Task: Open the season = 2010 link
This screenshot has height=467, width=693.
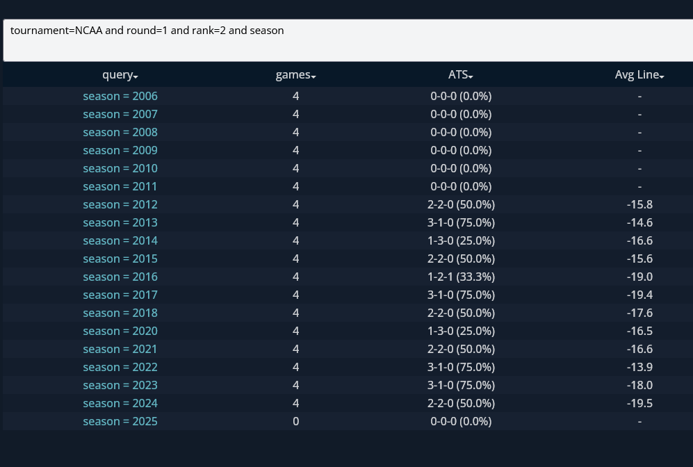Action: 120,168
